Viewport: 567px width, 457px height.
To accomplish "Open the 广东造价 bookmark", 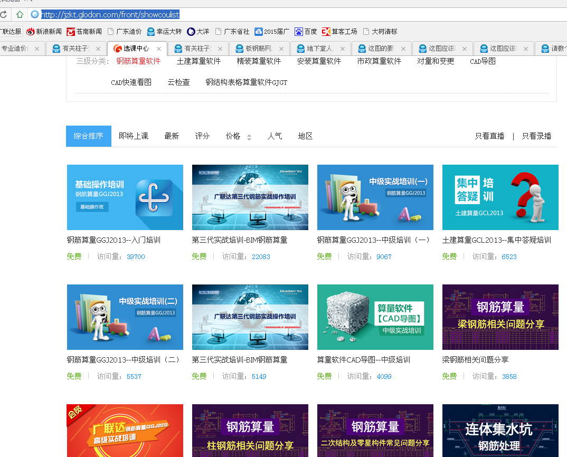I will coord(125,32).
